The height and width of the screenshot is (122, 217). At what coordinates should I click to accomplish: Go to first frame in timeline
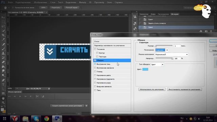(9, 96)
